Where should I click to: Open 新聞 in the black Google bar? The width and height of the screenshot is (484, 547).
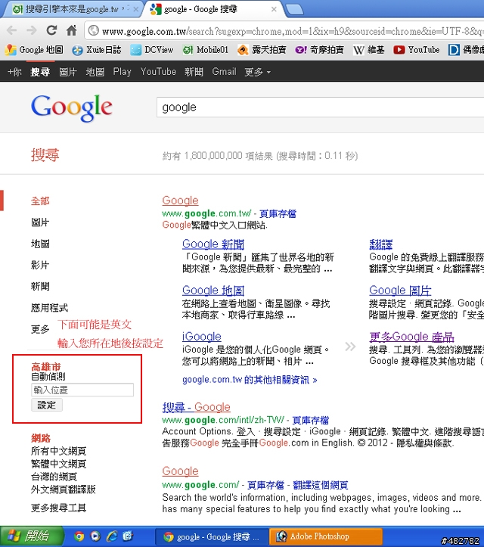194,72
